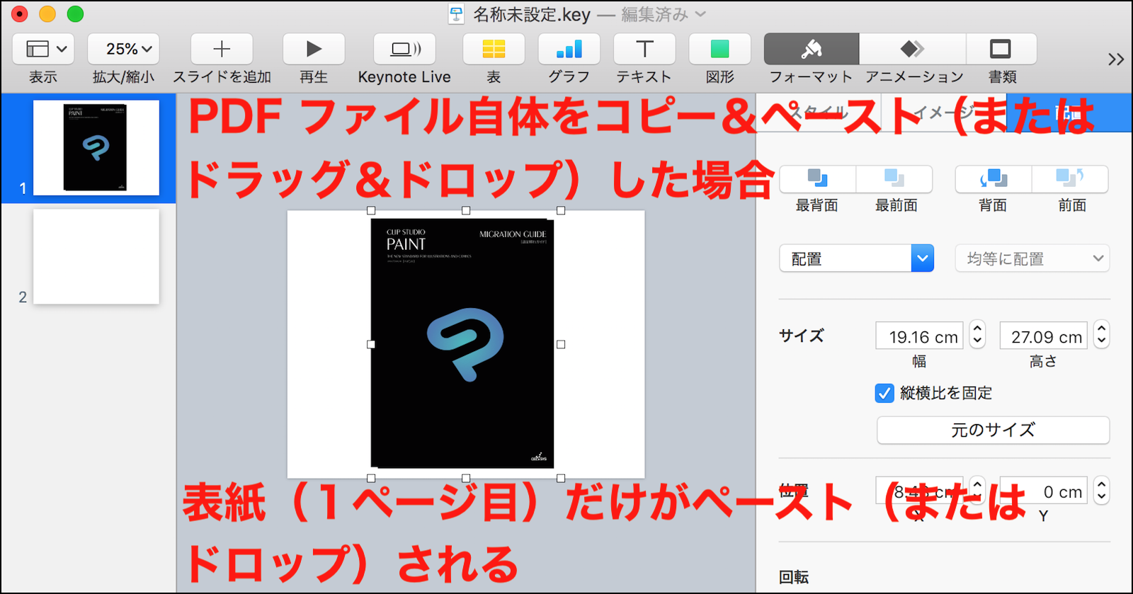Bring object to front with 最前面
This screenshot has width=1133, height=594.
click(x=894, y=178)
